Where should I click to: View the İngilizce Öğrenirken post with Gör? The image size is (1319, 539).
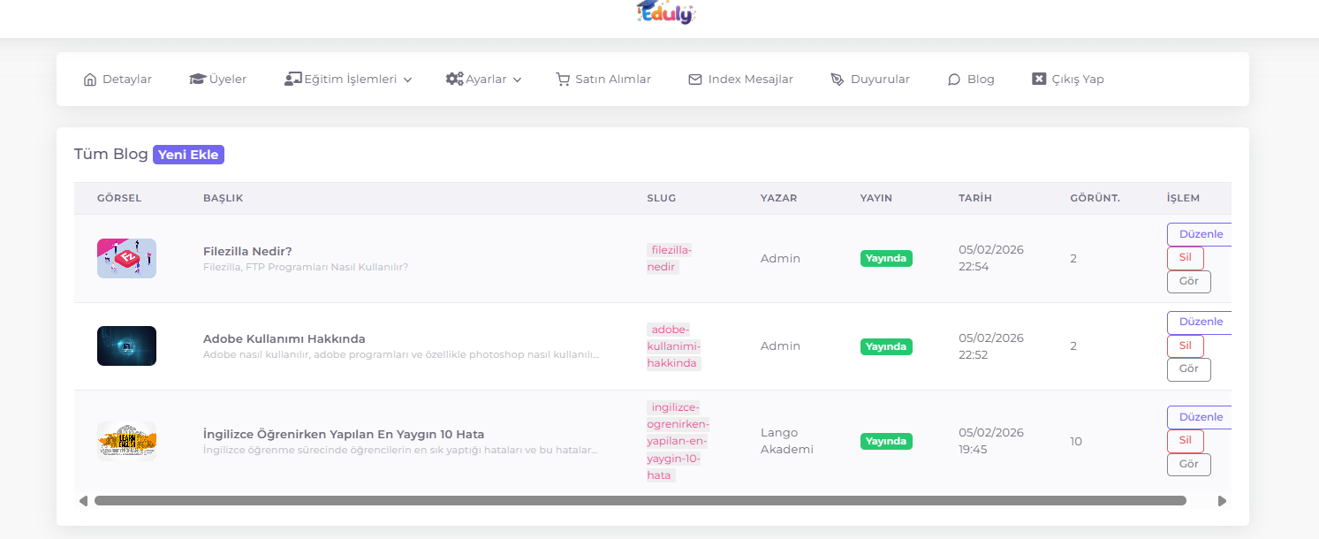click(x=1188, y=464)
